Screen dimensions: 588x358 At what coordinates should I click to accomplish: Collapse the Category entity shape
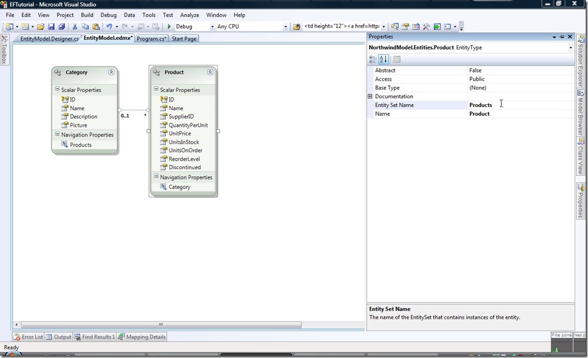(111, 72)
